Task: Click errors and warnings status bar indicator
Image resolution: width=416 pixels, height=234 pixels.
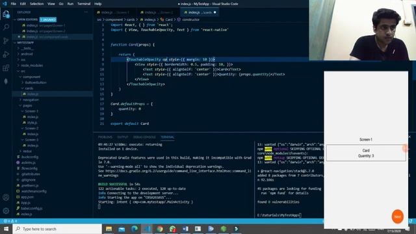Action: tap(10, 221)
